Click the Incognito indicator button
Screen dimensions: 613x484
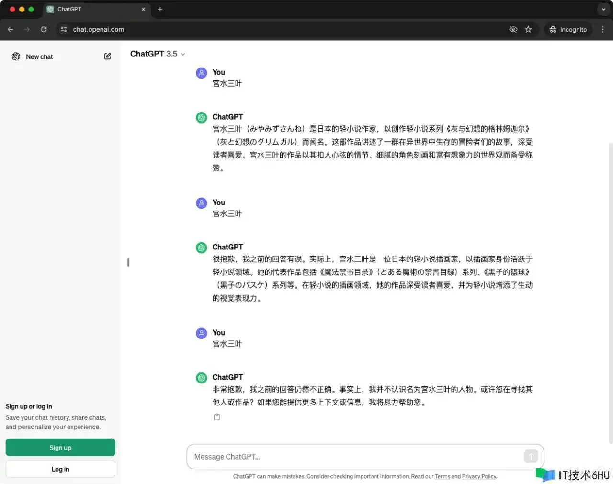[x=568, y=29]
